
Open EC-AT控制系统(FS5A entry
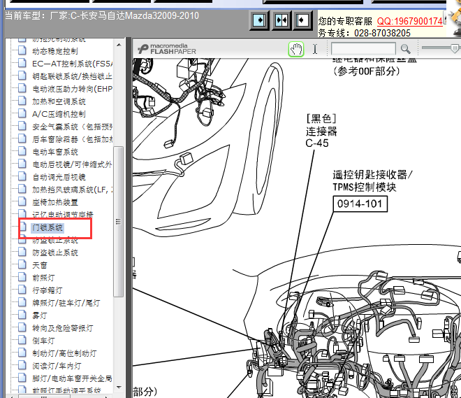point(72,64)
